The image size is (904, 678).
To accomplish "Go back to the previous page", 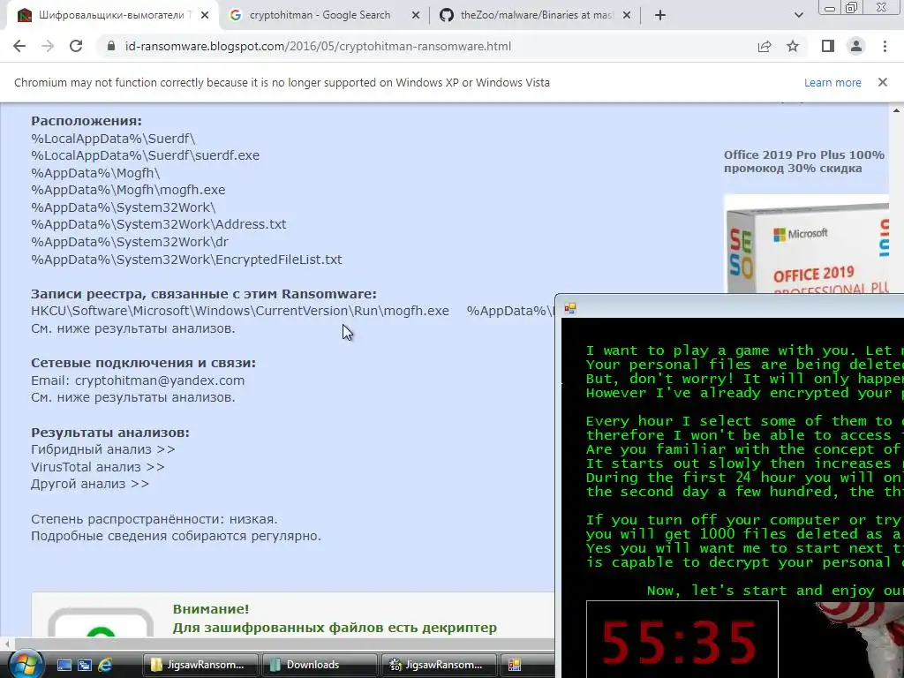I will (19, 46).
